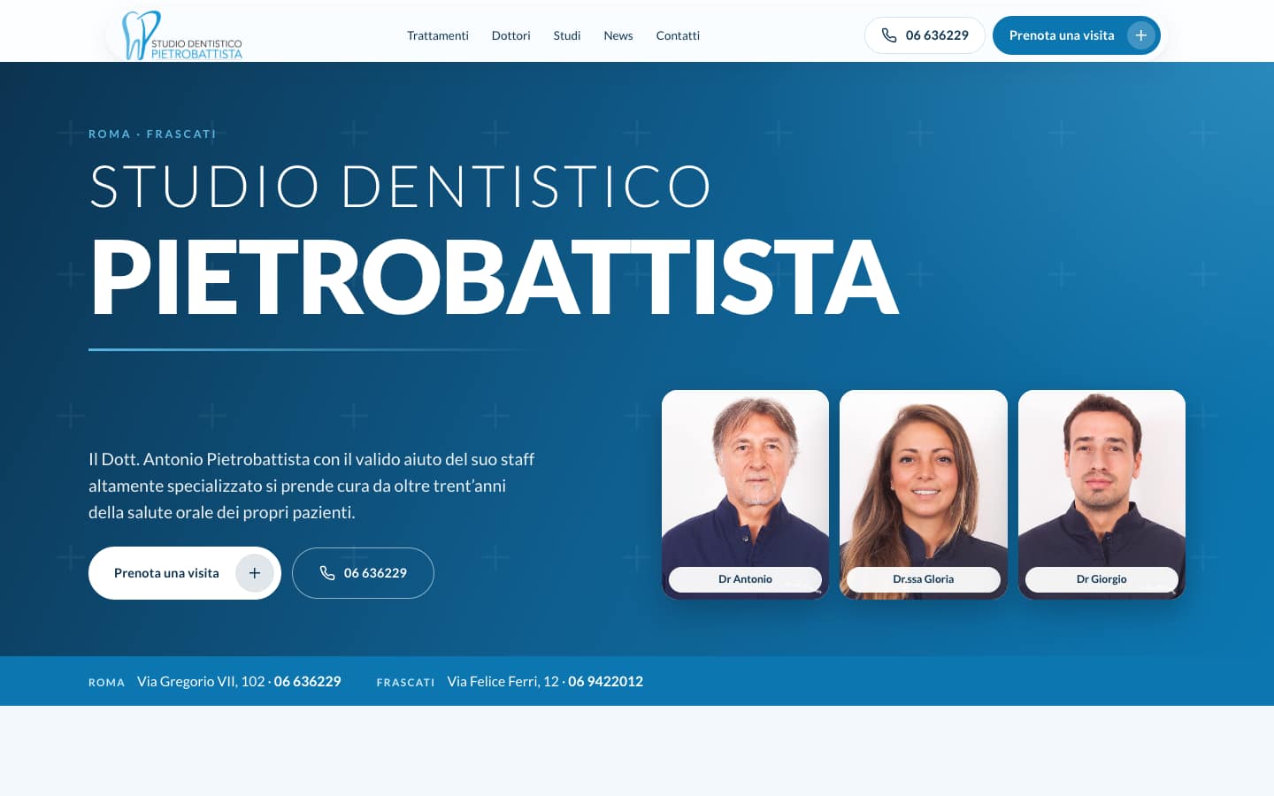Screen dimensions: 1274x796
Task: Open the Studi menu item
Action: click(567, 35)
